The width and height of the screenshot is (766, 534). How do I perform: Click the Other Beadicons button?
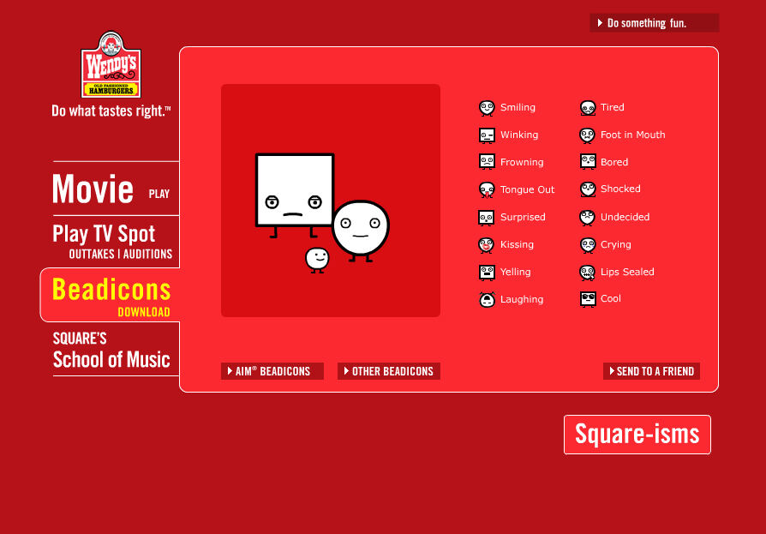pyautogui.click(x=389, y=371)
